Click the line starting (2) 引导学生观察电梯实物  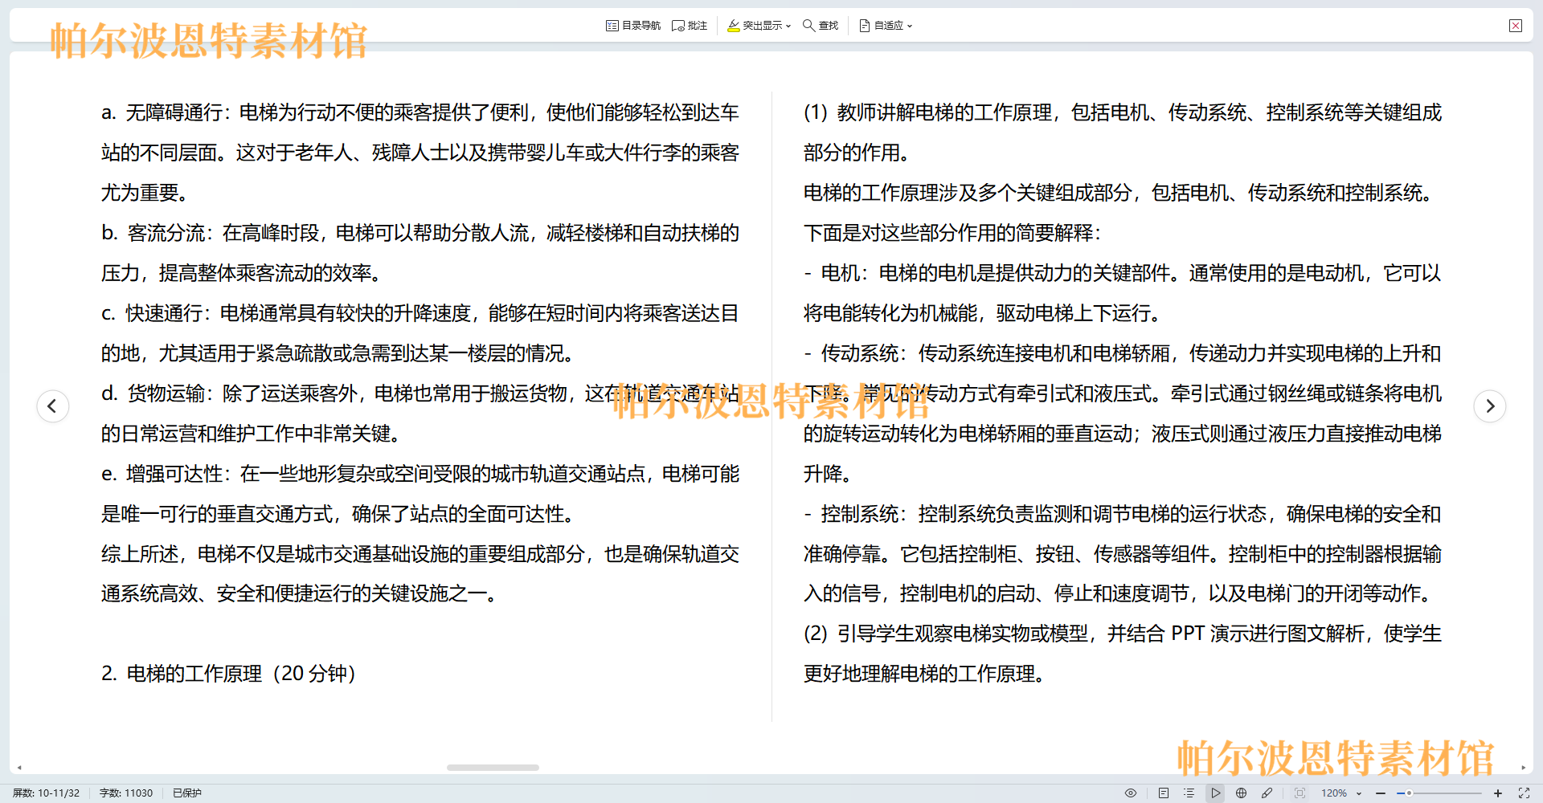pyautogui.click(x=1123, y=634)
